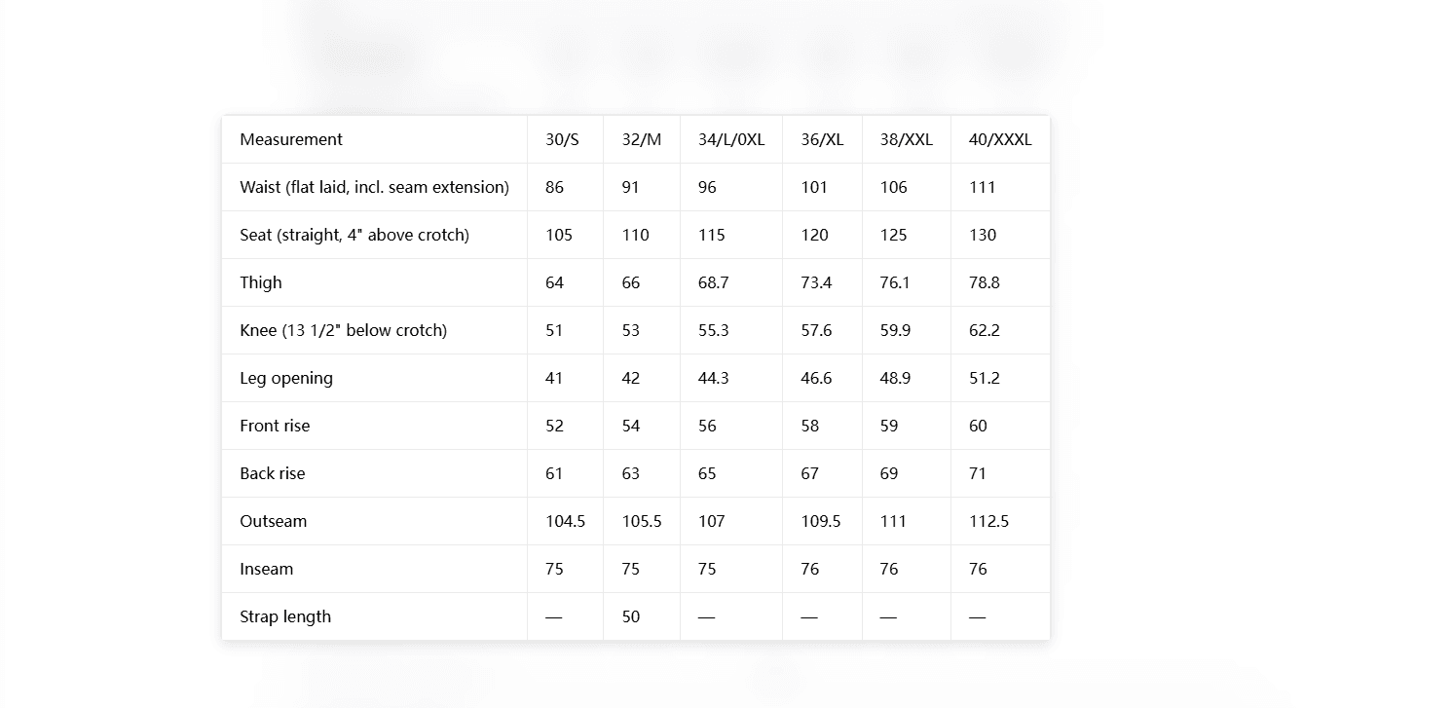Select the 32/M size column header
Viewport: 1453px width, 708px height.
tap(642, 139)
